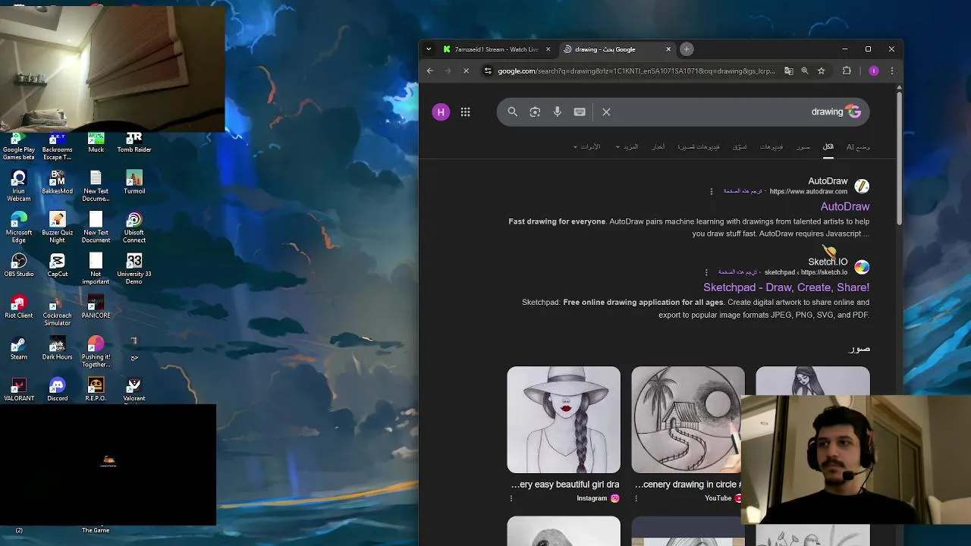Click the Chrome address bar URL
Viewport: 971px width, 546px height.
point(636,71)
